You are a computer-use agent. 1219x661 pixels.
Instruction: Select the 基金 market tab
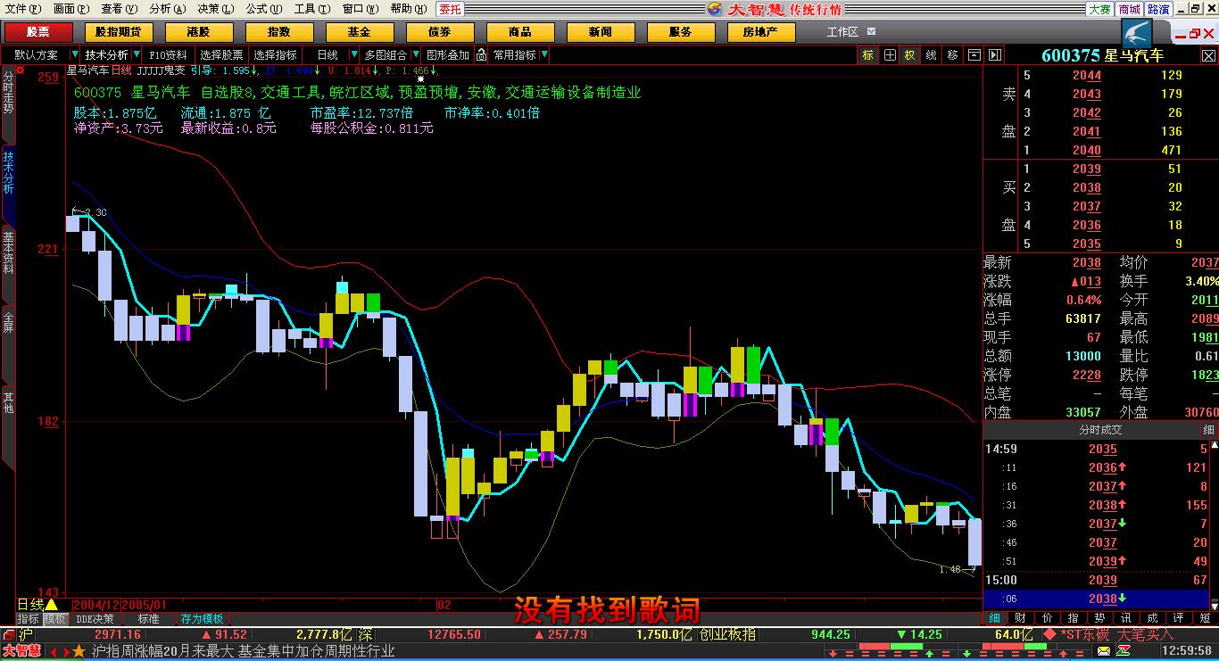359,32
